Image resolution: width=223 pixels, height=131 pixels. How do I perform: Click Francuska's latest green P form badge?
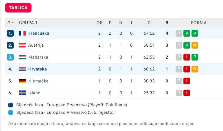point(195,33)
